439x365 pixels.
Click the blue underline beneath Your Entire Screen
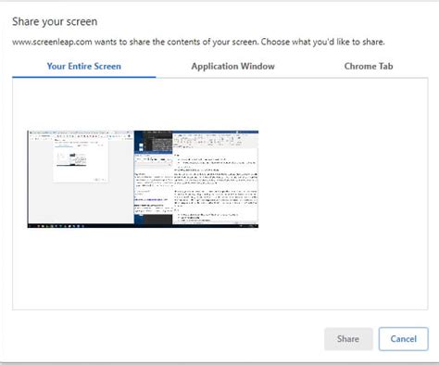pyautogui.click(x=84, y=77)
